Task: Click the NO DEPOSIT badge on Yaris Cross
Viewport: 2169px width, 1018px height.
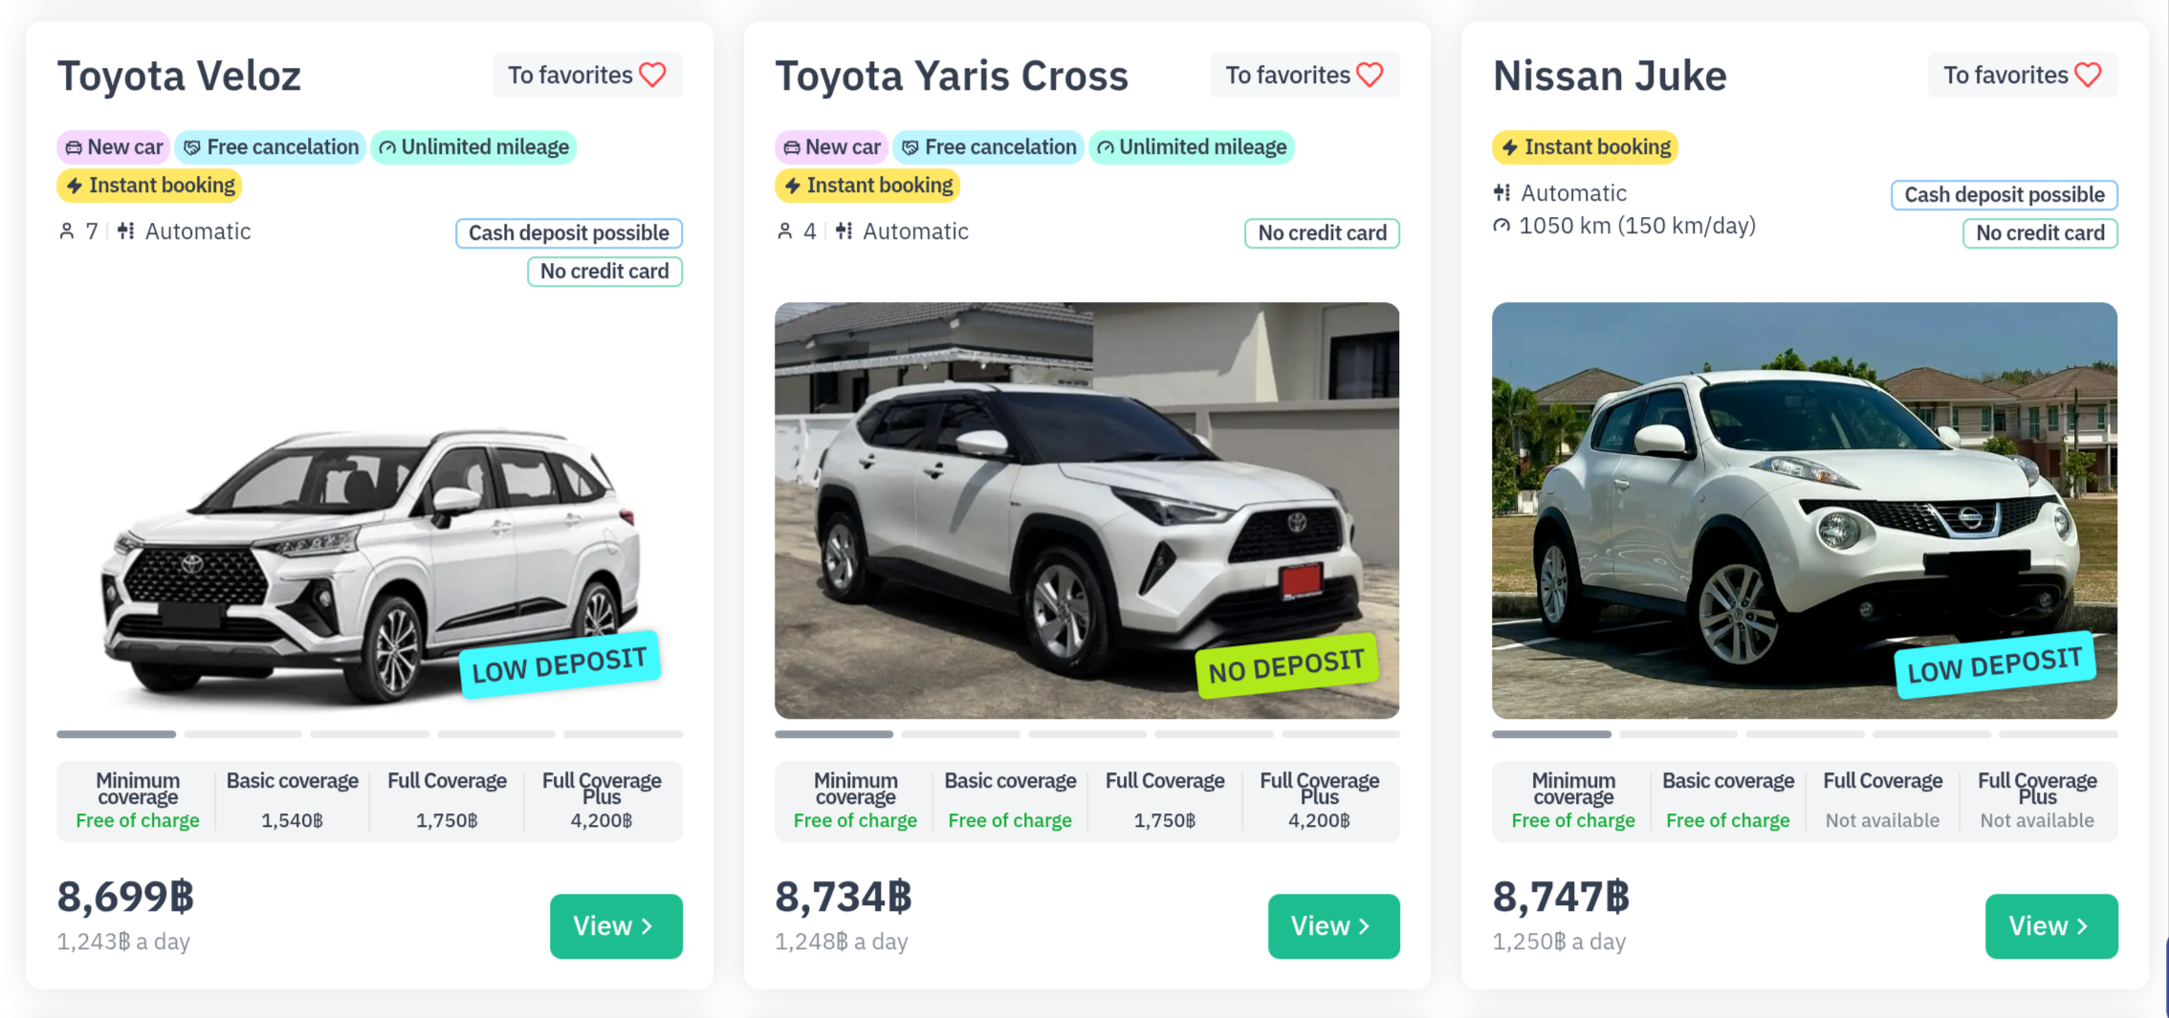Action: pos(1285,666)
